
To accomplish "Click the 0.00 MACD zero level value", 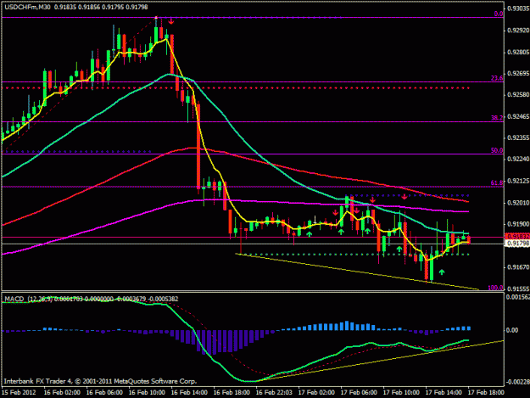I will click(x=512, y=330).
